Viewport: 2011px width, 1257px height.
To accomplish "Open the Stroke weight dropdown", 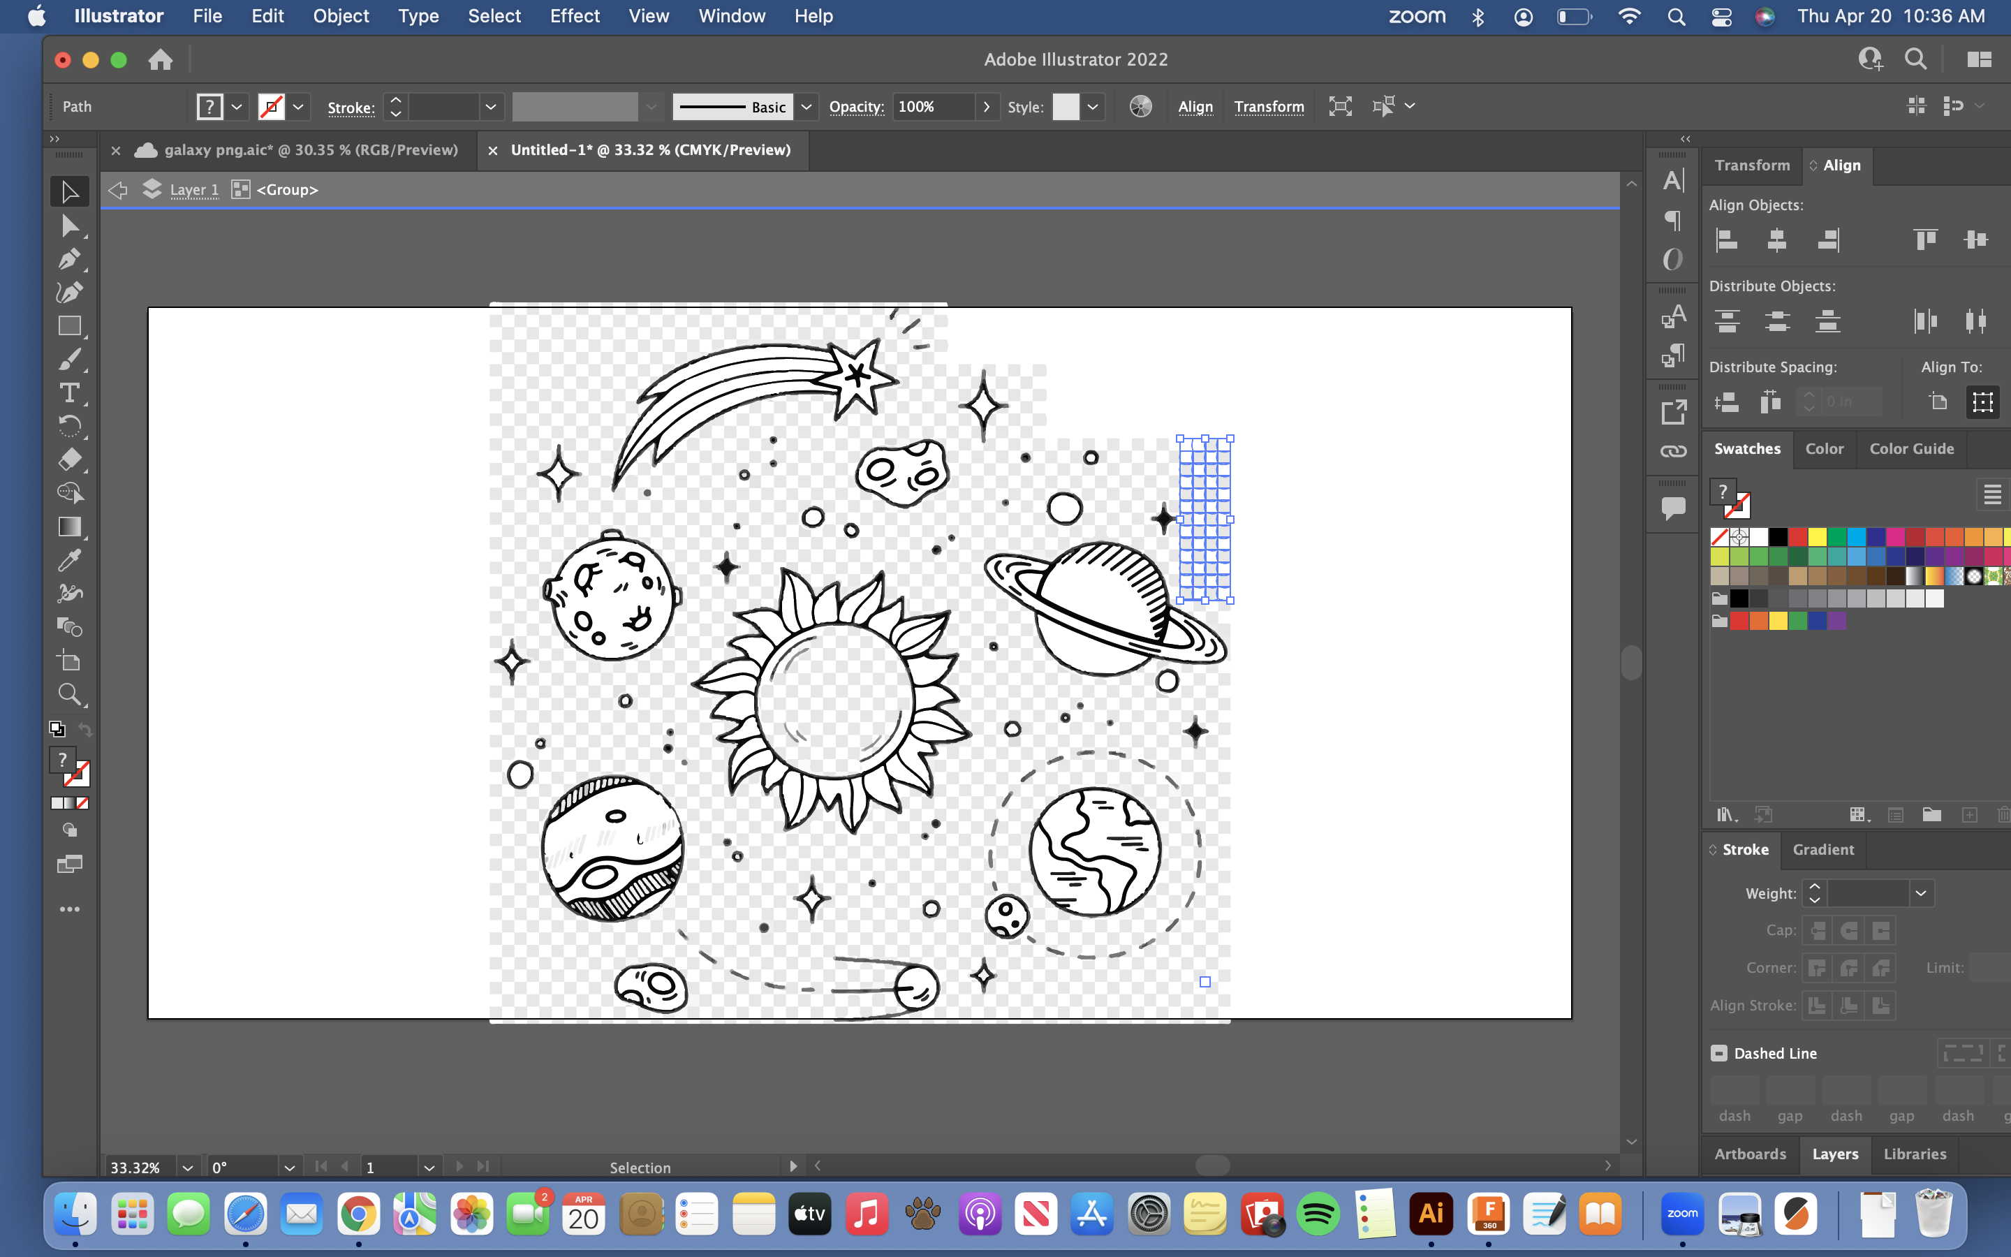I will coord(1920,893).
